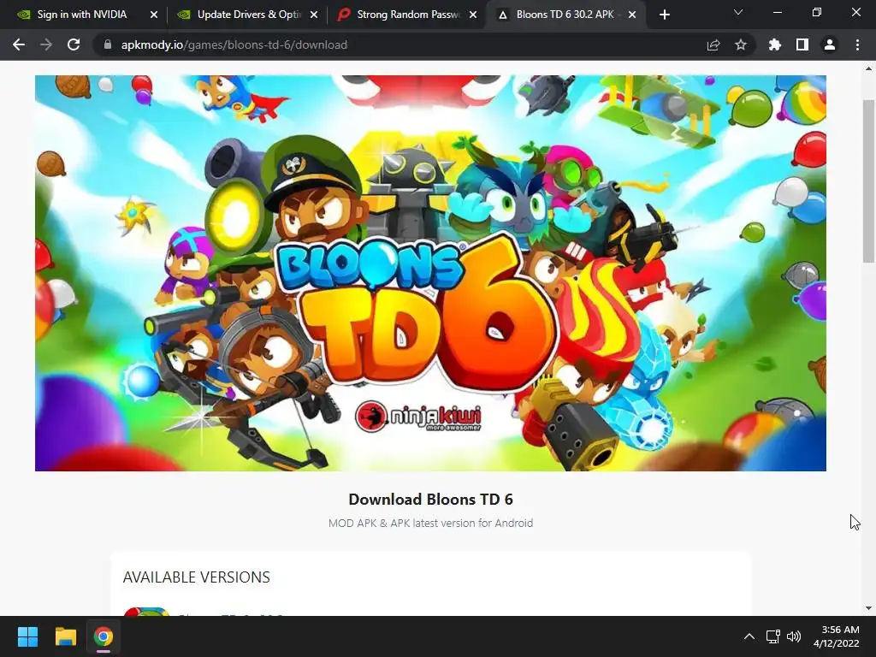
Task: Toggle the browser side panel
Action: point(802,44)
